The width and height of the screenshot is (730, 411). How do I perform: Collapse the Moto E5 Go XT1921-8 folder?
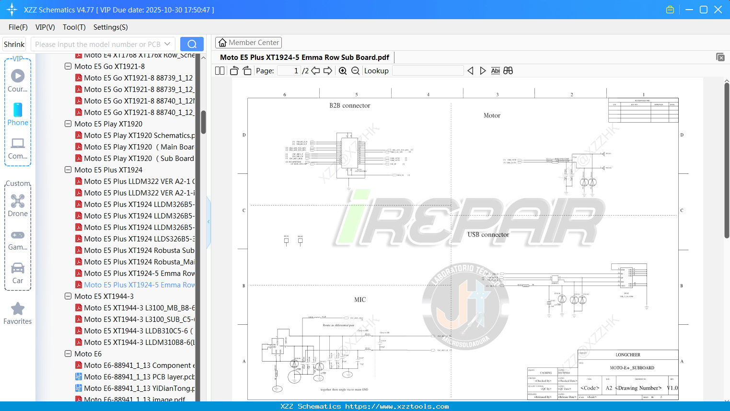point(68,66)
